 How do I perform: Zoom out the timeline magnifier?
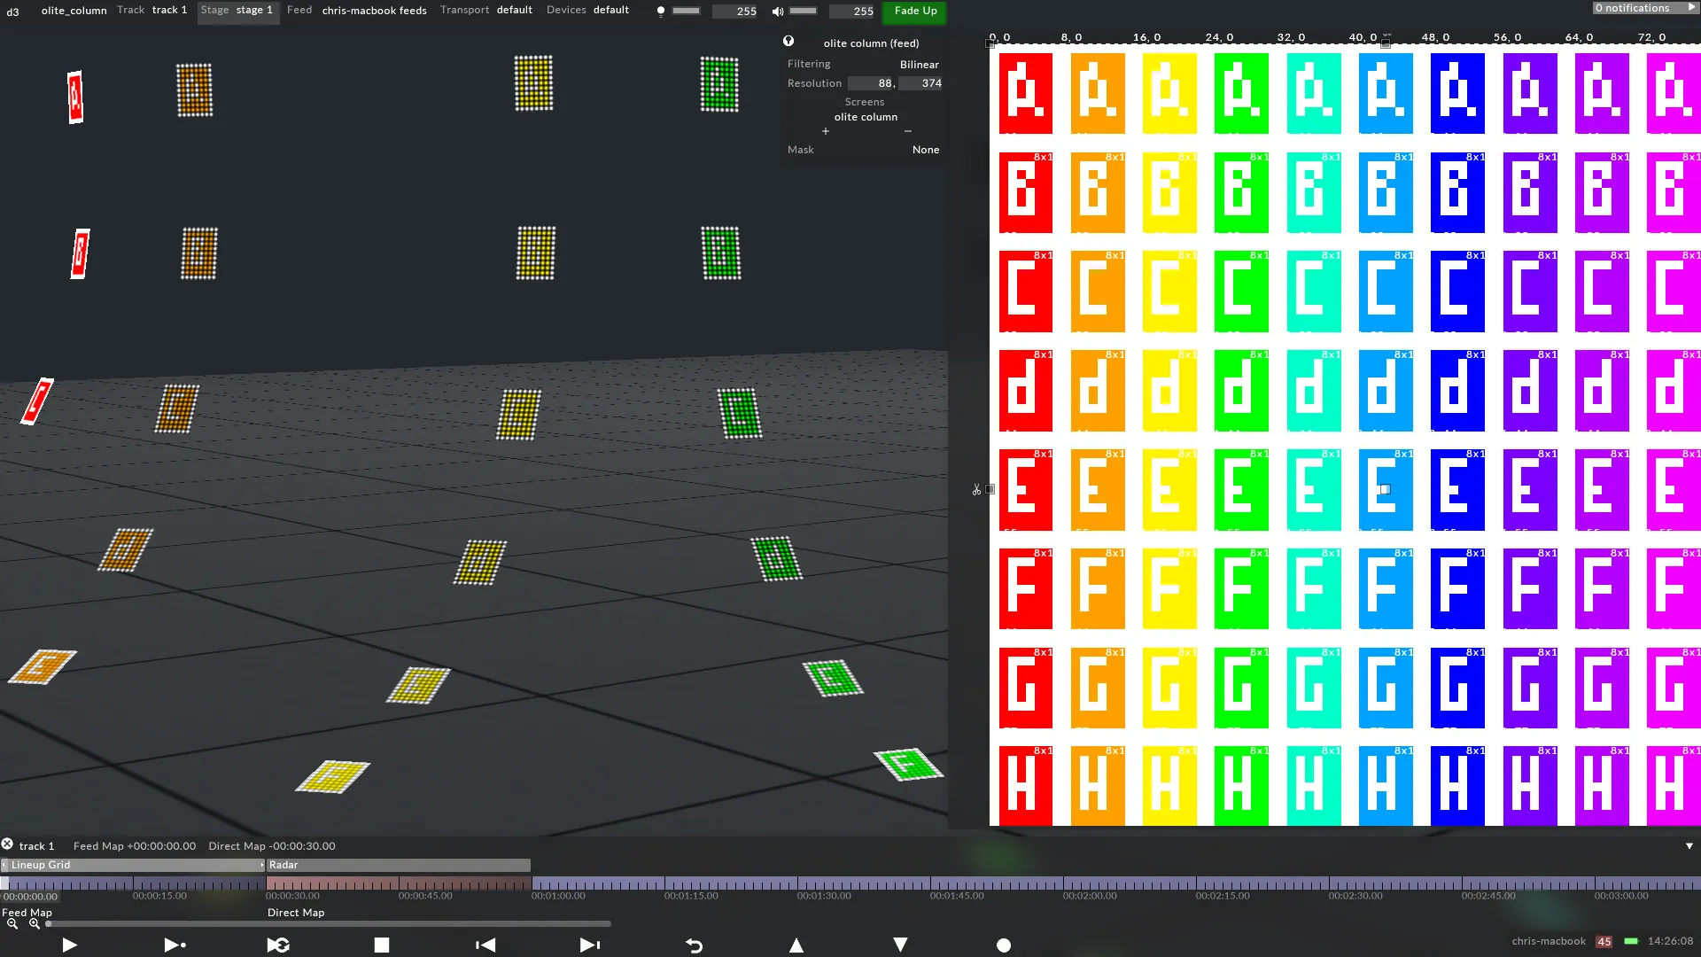tap(12, 923)
